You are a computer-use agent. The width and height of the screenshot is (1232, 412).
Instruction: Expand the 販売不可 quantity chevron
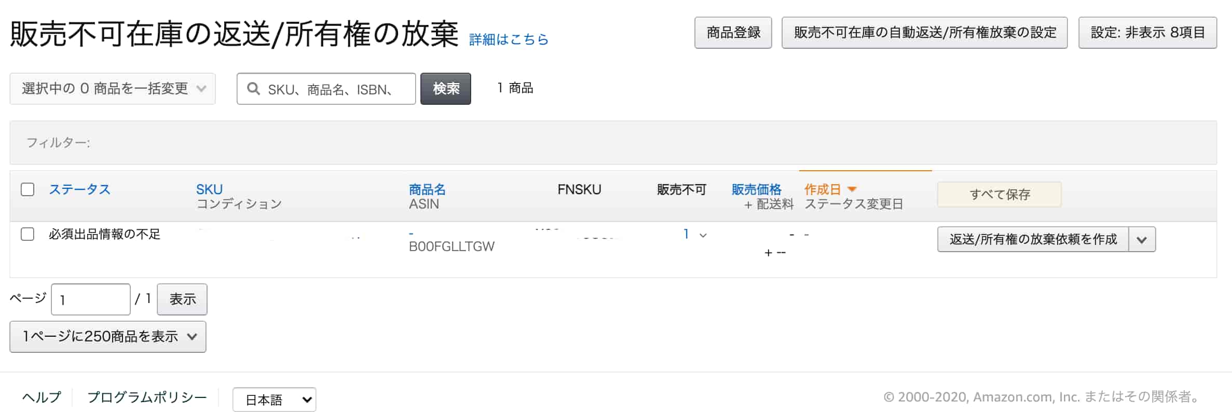(x=703, y=235)
